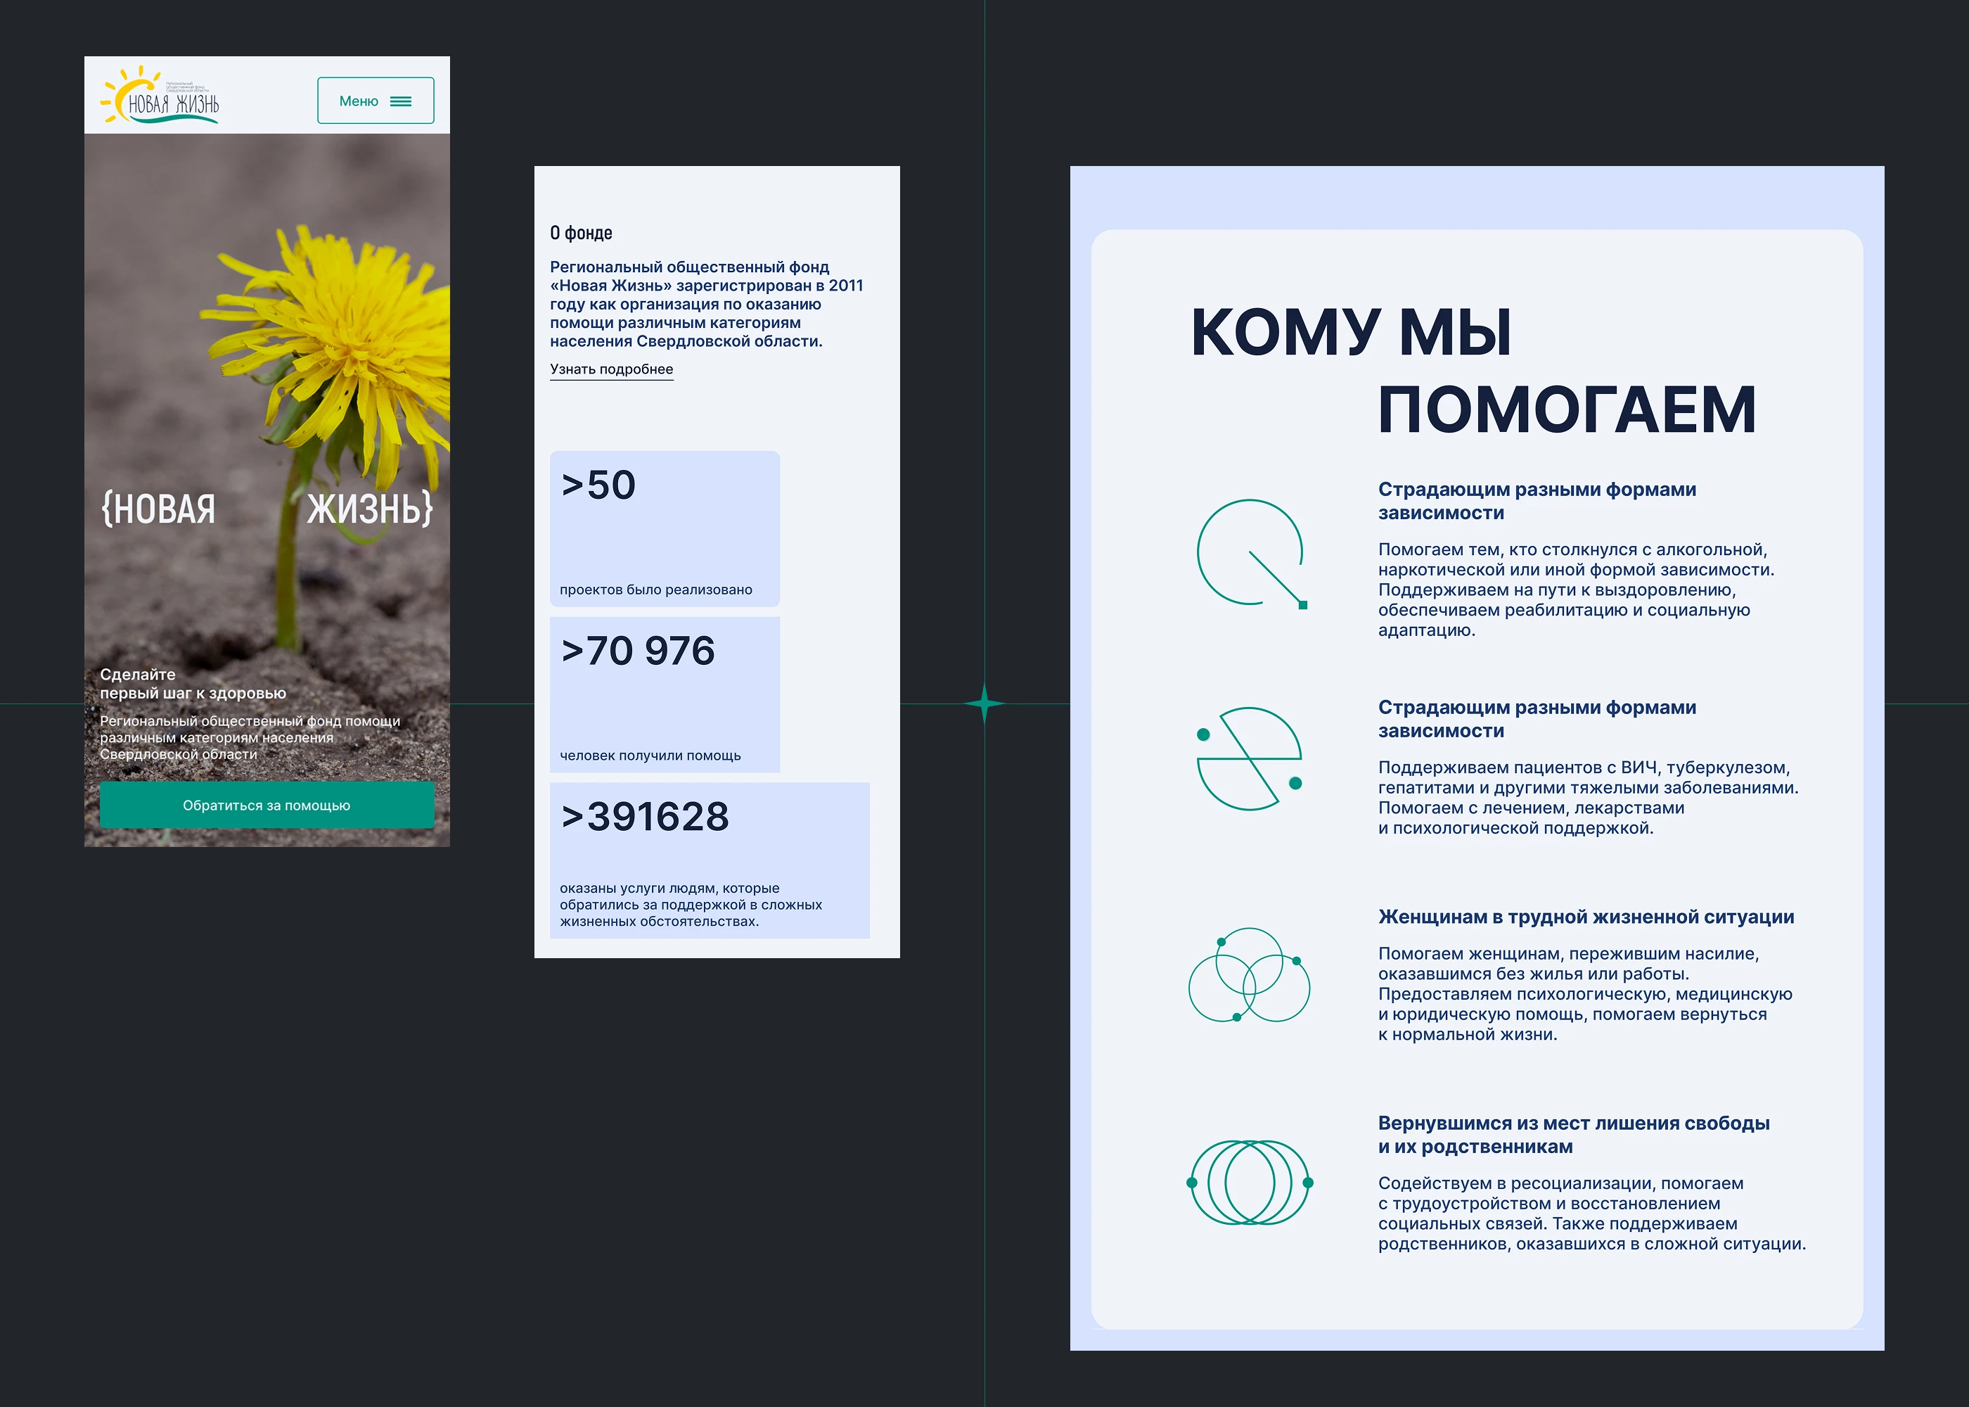Viewport: 1969px width, 1407px height.
Task: Follow the Узнать подробнее link
Action: coord(611,369)
